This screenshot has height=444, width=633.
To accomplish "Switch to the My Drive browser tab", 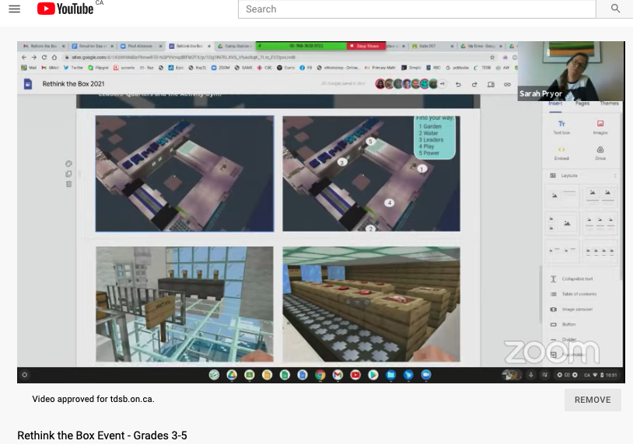I will click(x=481, y=46).
